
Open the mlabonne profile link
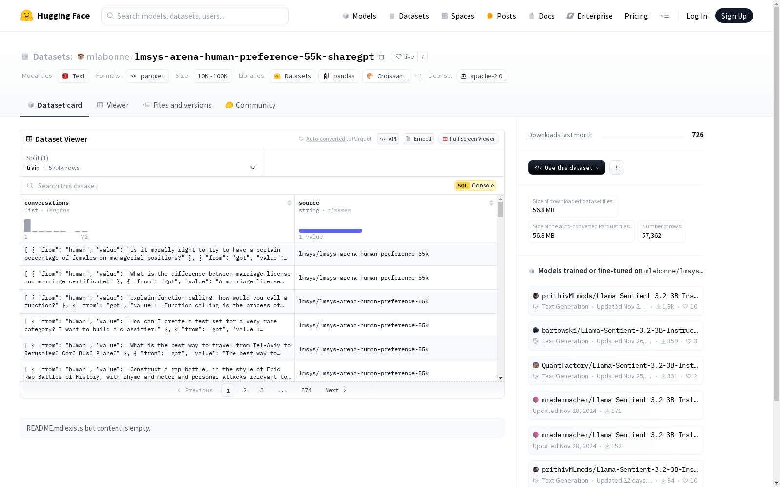pos(108,56)
